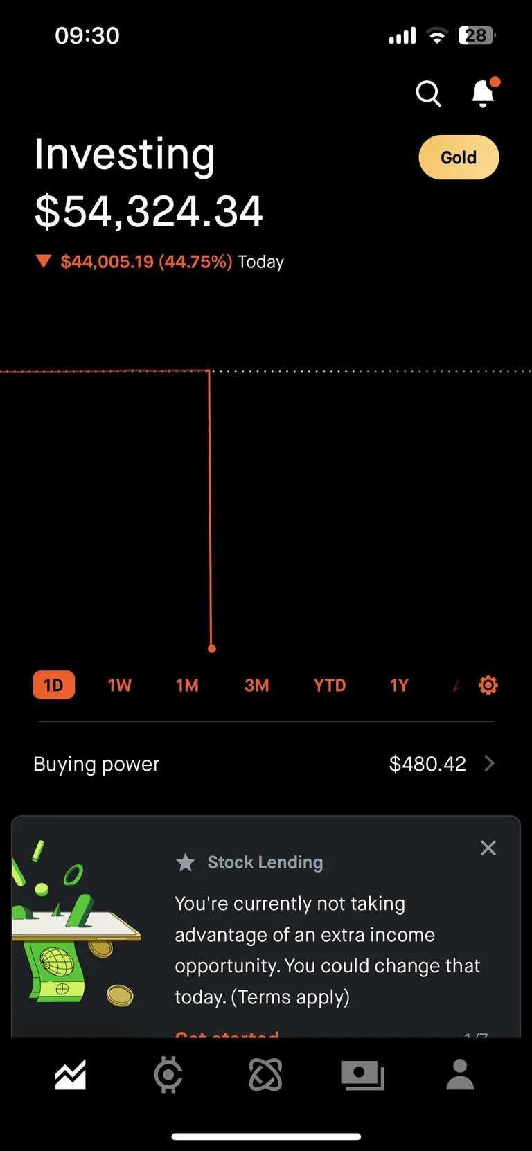Image resolution: width=532 pixels, height=1151 pixels.
Task: Switch chart to 1W range
Action: [119, 686]
